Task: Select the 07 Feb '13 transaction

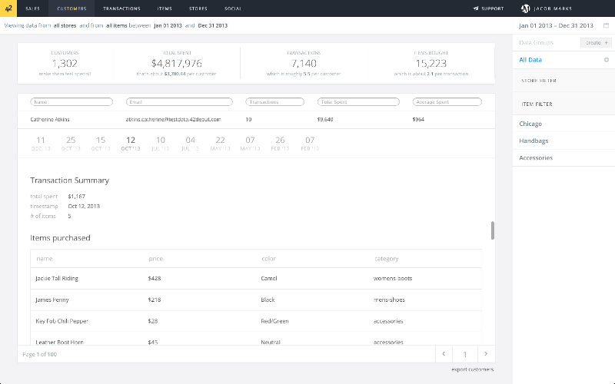Action: (310, 144)
